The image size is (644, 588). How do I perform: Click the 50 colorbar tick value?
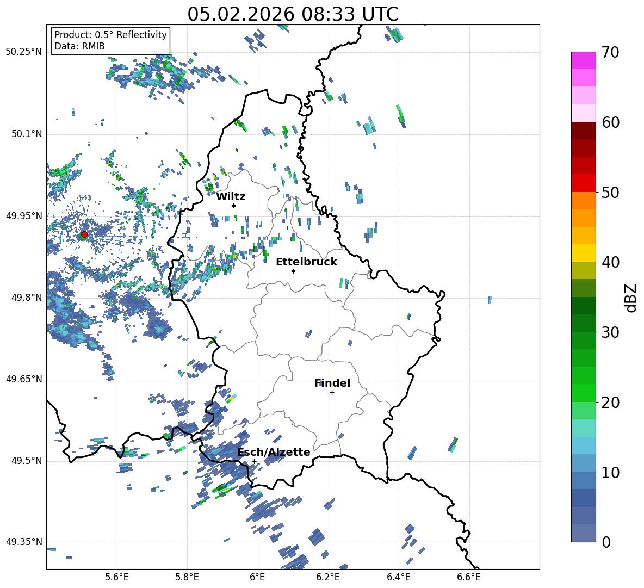[x=610, y=192]
